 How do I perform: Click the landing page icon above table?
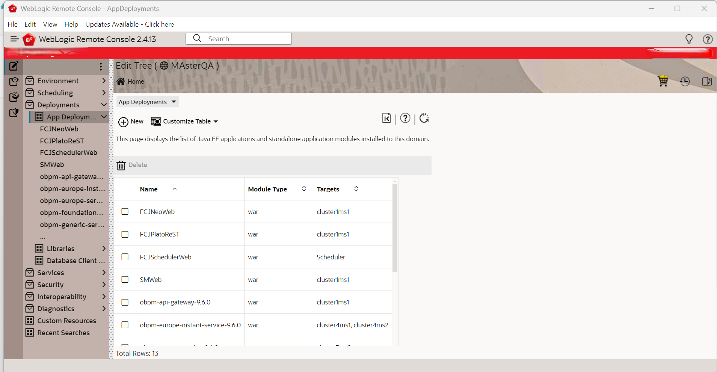pos(386,118)
